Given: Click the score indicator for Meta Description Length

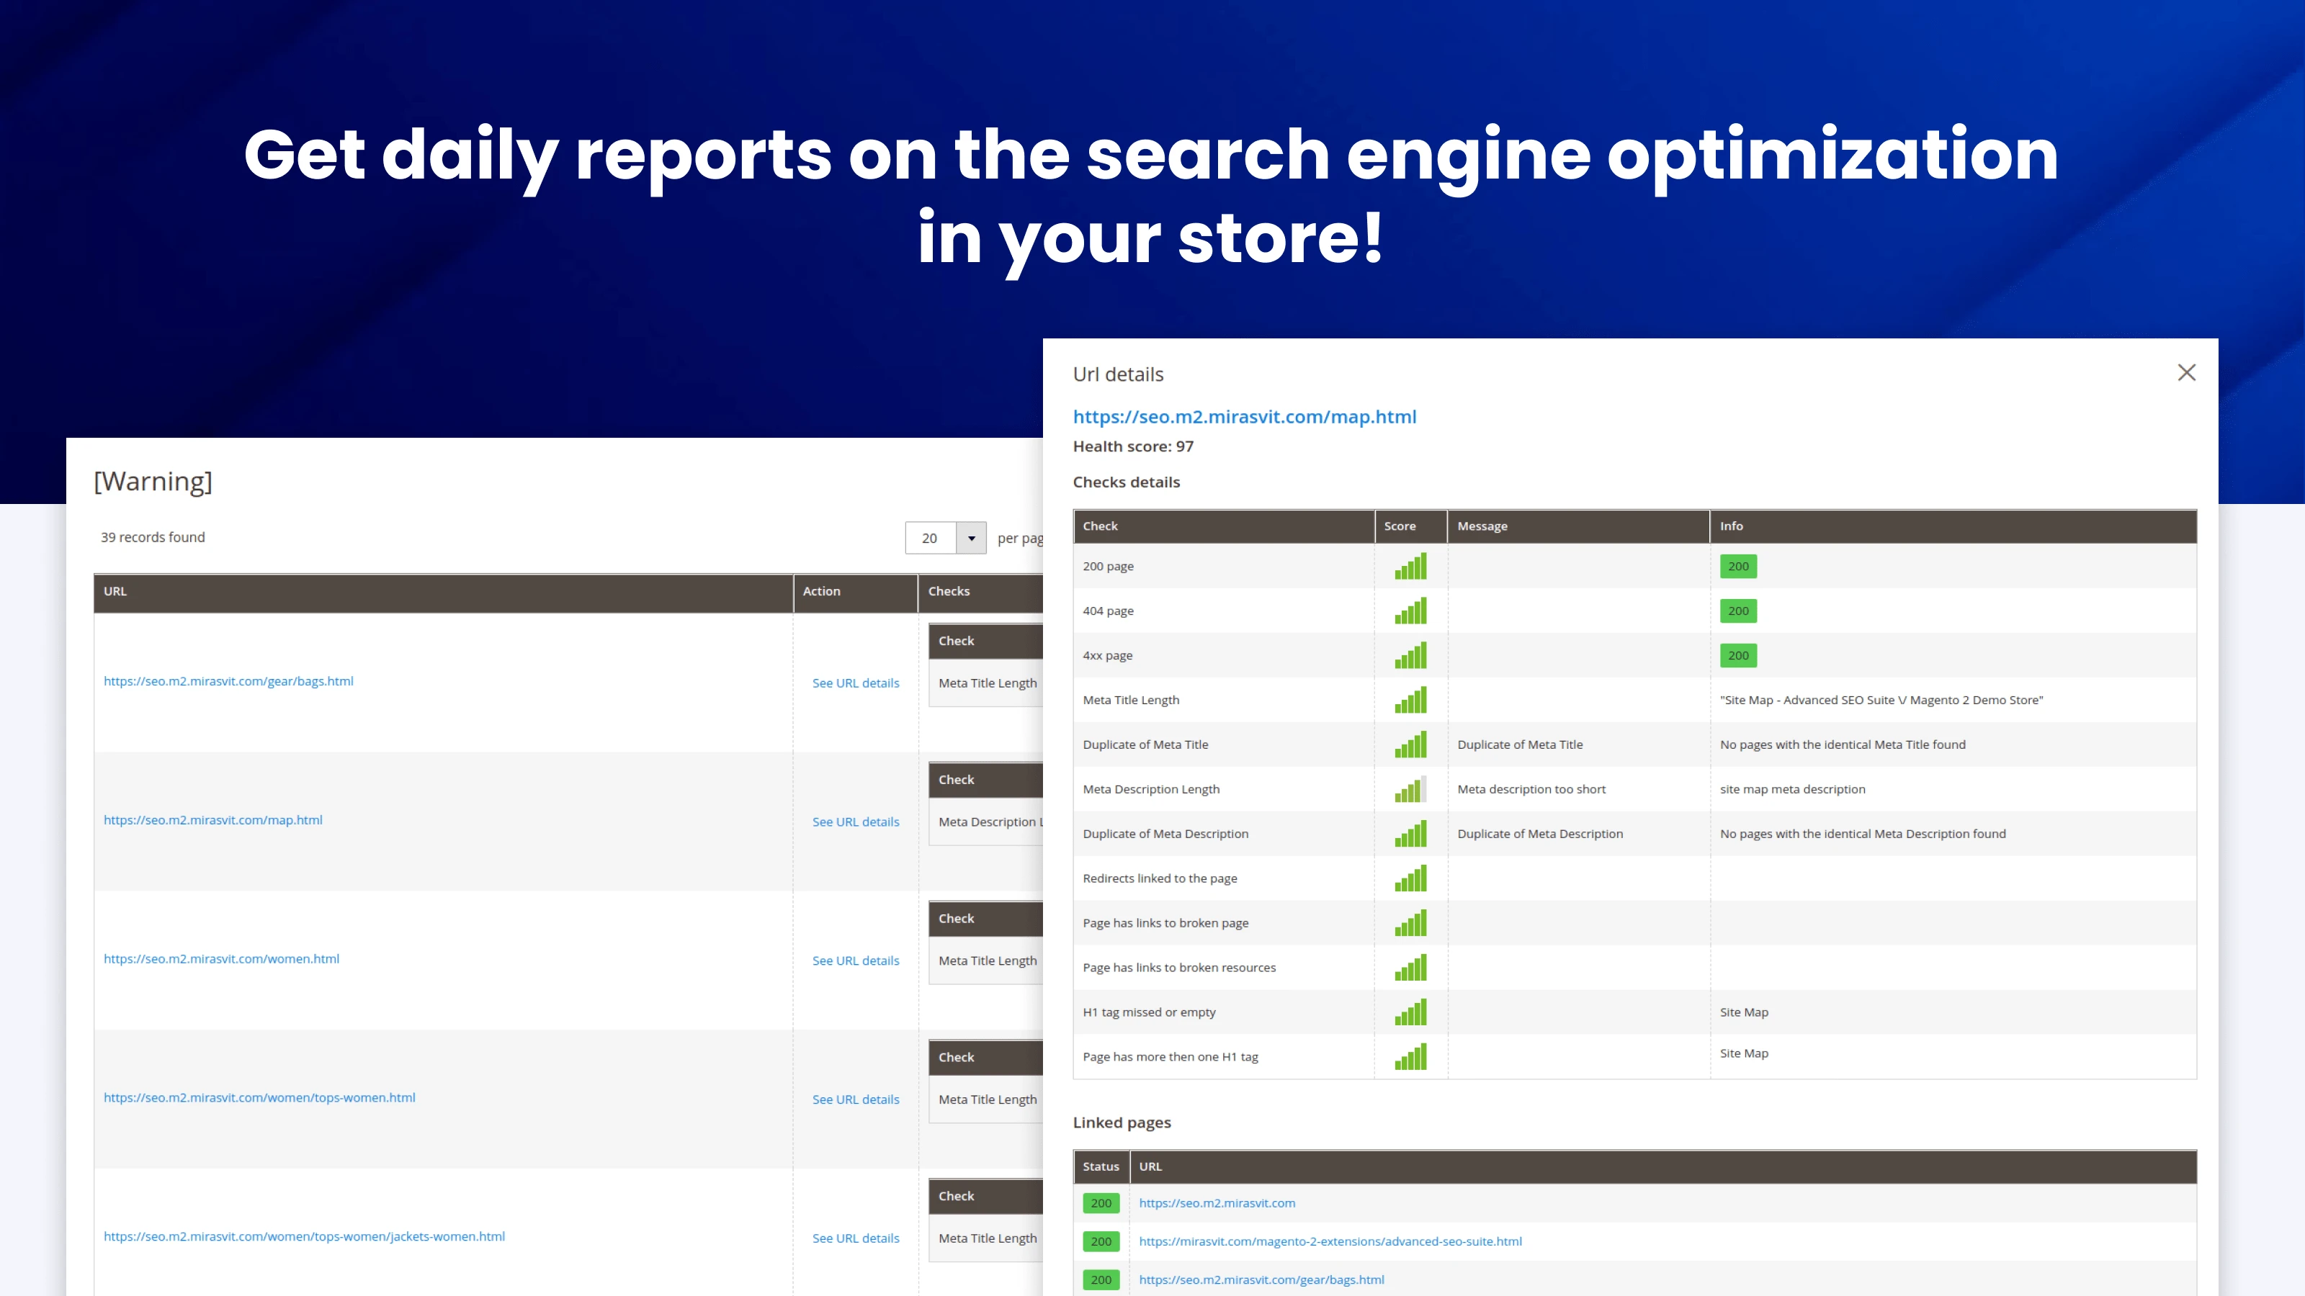Looking at the screenshot, I should coord(1410,789).
